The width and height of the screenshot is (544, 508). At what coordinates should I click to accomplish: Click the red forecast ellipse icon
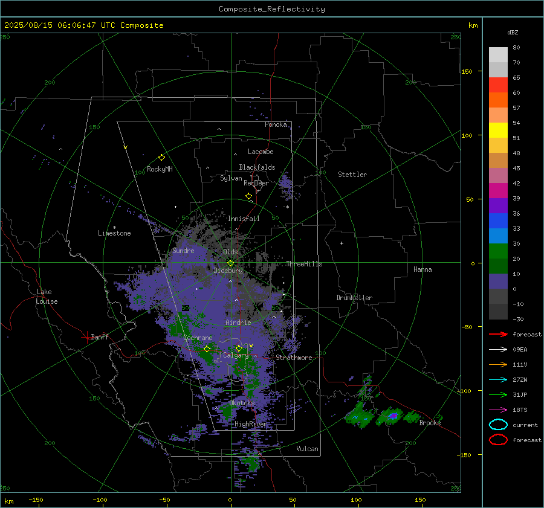click(x=498, y=440)
